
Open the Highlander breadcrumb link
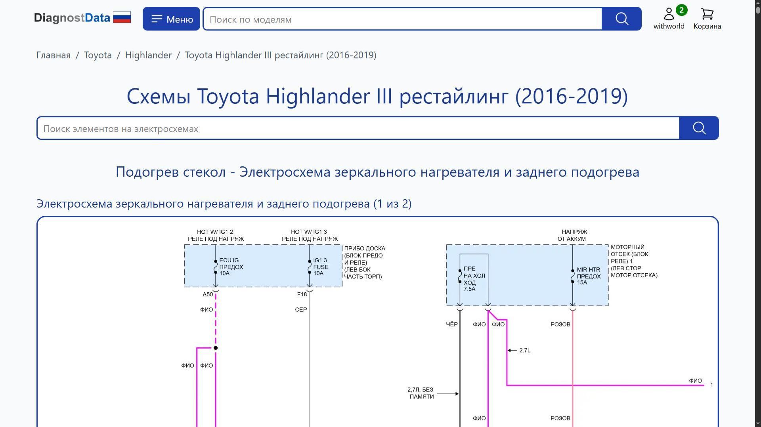tap(148, 55)
